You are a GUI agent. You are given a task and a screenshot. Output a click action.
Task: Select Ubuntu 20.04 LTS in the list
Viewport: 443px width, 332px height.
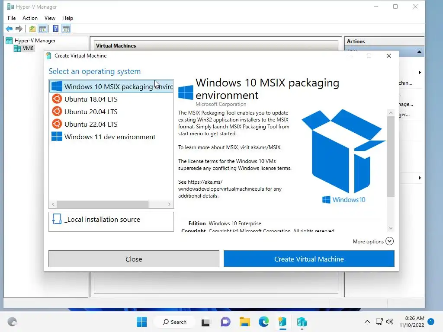111,112
